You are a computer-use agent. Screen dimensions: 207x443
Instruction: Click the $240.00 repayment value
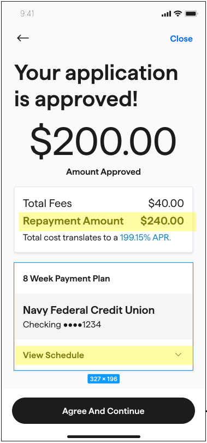tap(162, 221)
